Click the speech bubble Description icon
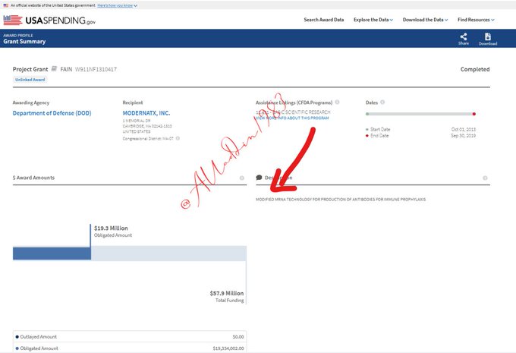516x353 pixels. pyautogui.click(x=260, y=178)
